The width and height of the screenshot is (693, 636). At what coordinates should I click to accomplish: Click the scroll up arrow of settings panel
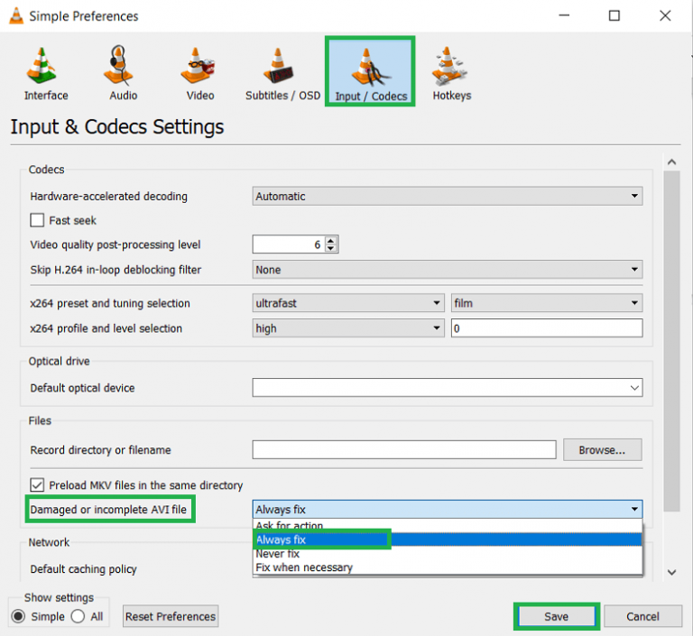(671, 162)
